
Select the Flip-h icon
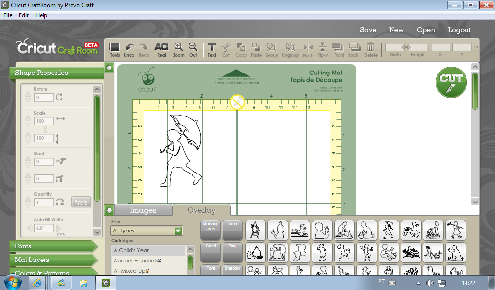308,48
